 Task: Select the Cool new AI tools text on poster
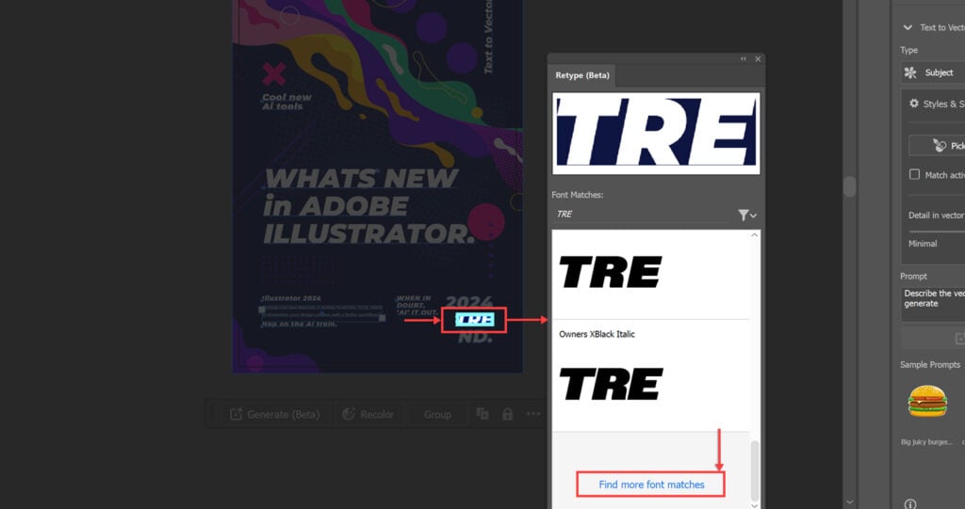tap(286, 102)
